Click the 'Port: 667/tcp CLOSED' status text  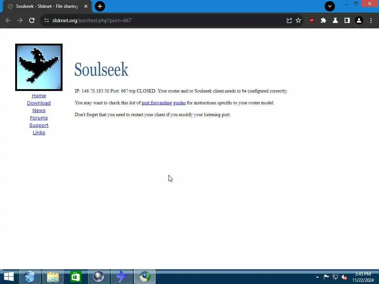point(133,91)
